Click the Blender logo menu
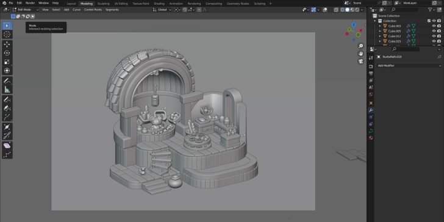Viewport: 444px width, 222px height. tap(4, 3)
